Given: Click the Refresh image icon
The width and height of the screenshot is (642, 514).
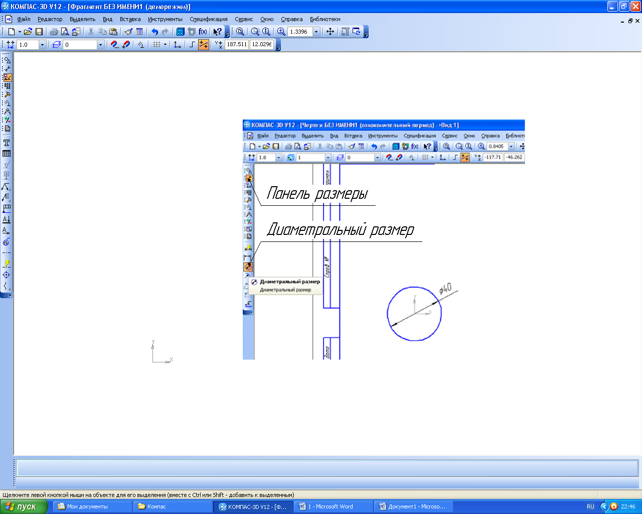Looking at the screenshot, I should tap(357, 31).
